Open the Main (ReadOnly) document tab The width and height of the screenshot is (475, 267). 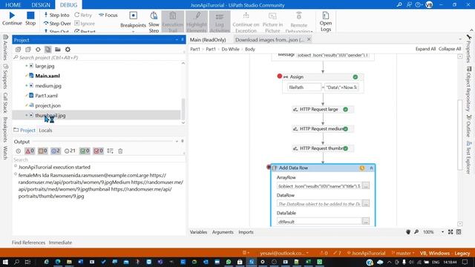pyautogui.click(x=208, y=39)
